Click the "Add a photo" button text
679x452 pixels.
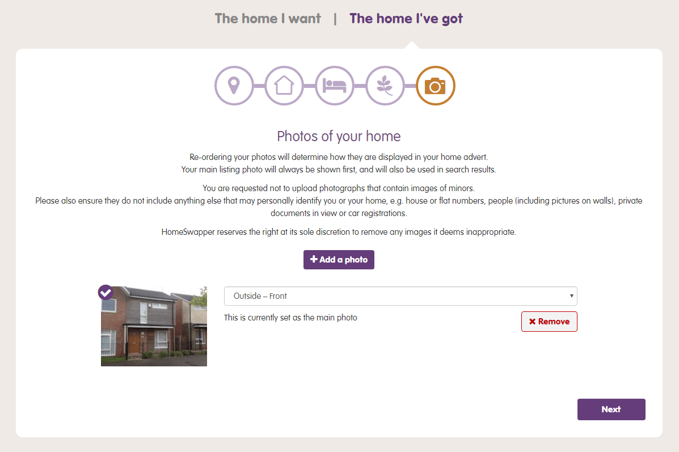[x=343, y=260]
